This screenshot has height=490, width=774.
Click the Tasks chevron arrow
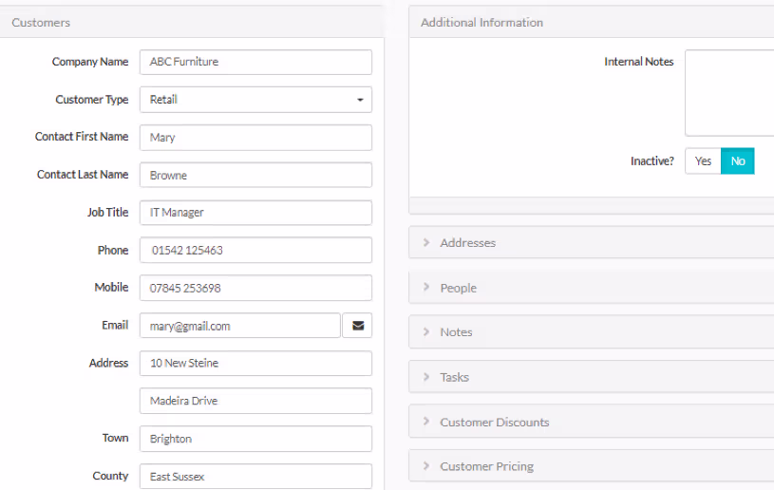tap(426, 376)
